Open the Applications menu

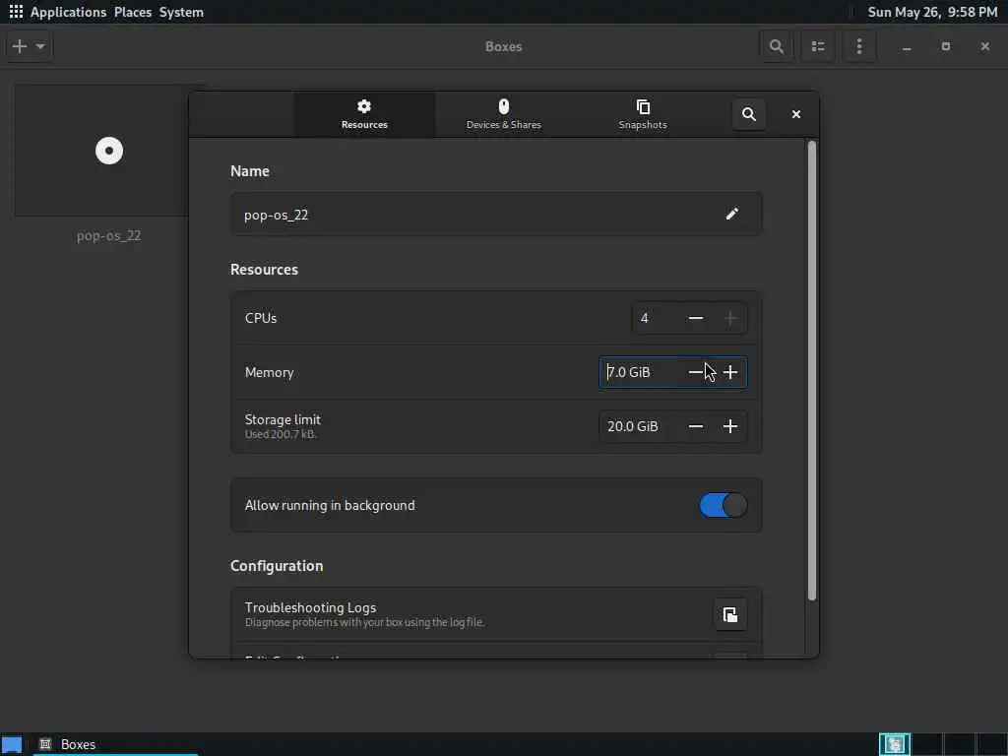click(x=68, y=12)
